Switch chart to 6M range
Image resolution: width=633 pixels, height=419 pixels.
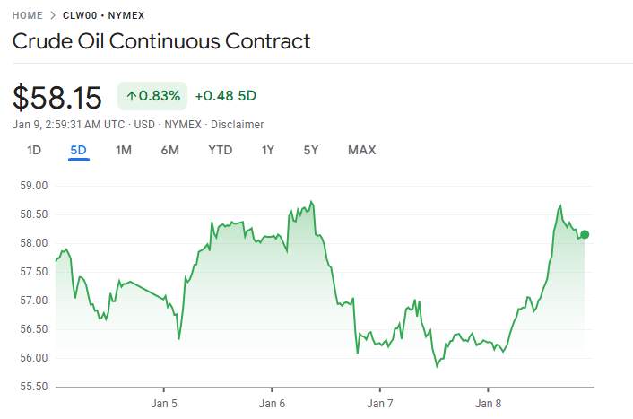coord(170,150)
